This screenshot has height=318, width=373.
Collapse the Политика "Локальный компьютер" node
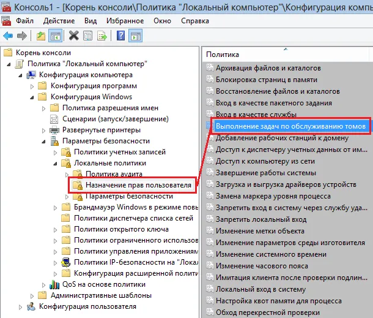pyautogui.click(x=9, y=64)
